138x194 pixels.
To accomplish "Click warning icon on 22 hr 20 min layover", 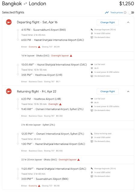I will pyautogui.click(x=78, y=160).
